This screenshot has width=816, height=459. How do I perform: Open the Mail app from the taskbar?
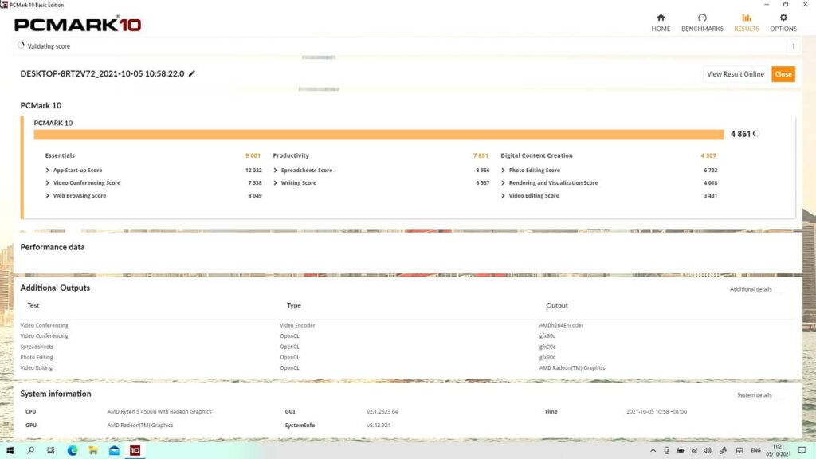[114, 450]
